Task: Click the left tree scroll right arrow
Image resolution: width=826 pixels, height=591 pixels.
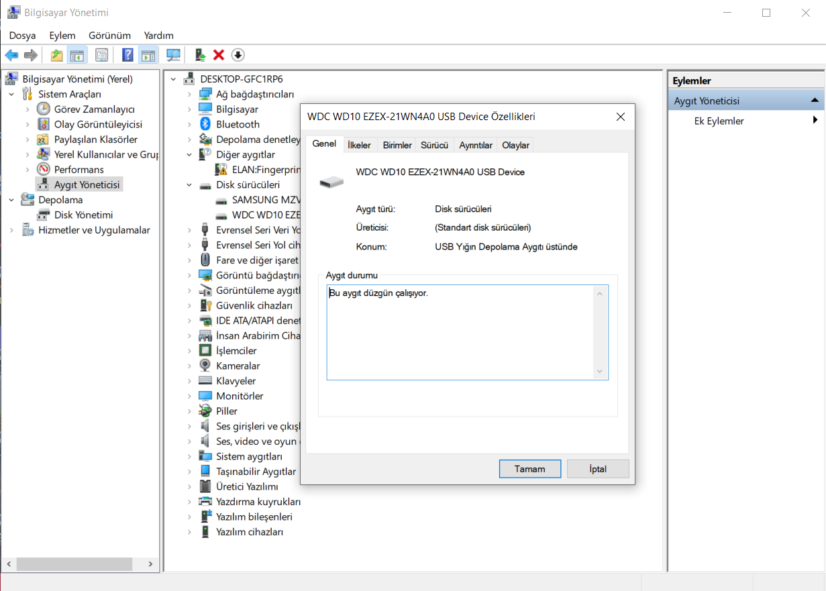Action: [150, 564]
